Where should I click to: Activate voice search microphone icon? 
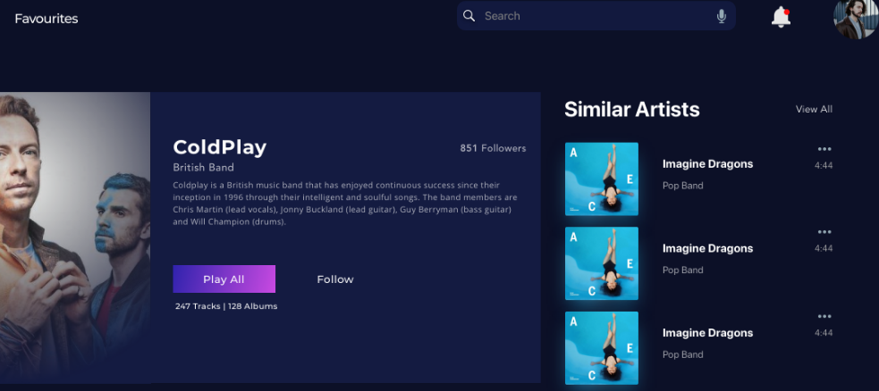tap(721, 16)
